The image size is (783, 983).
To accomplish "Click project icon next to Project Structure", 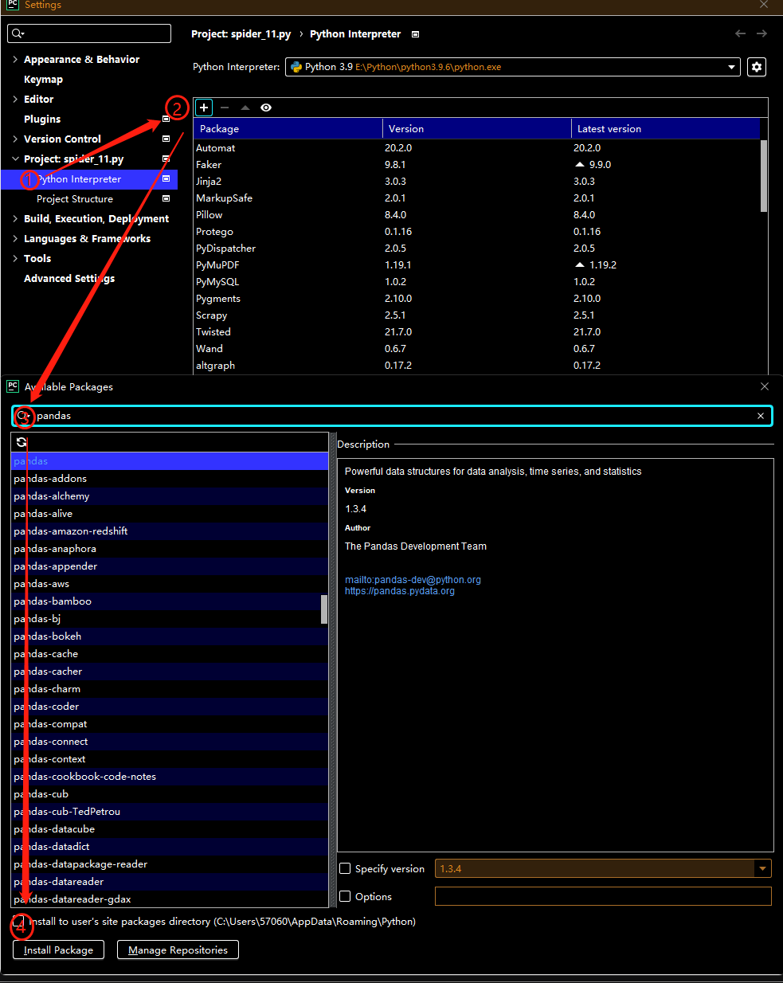I will [166, 198].
